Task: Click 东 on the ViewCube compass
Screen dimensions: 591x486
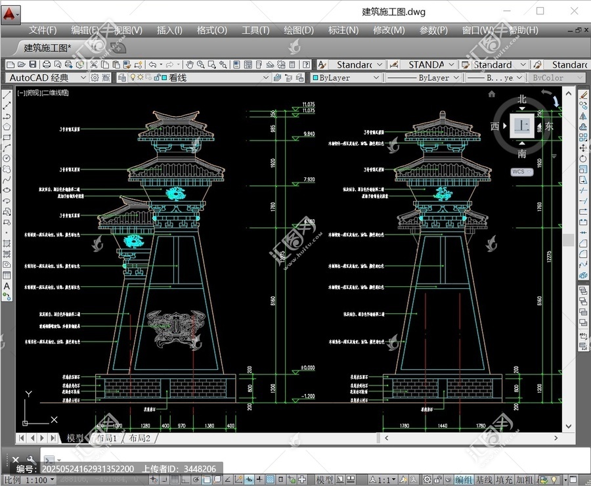Action: [549, 126]
